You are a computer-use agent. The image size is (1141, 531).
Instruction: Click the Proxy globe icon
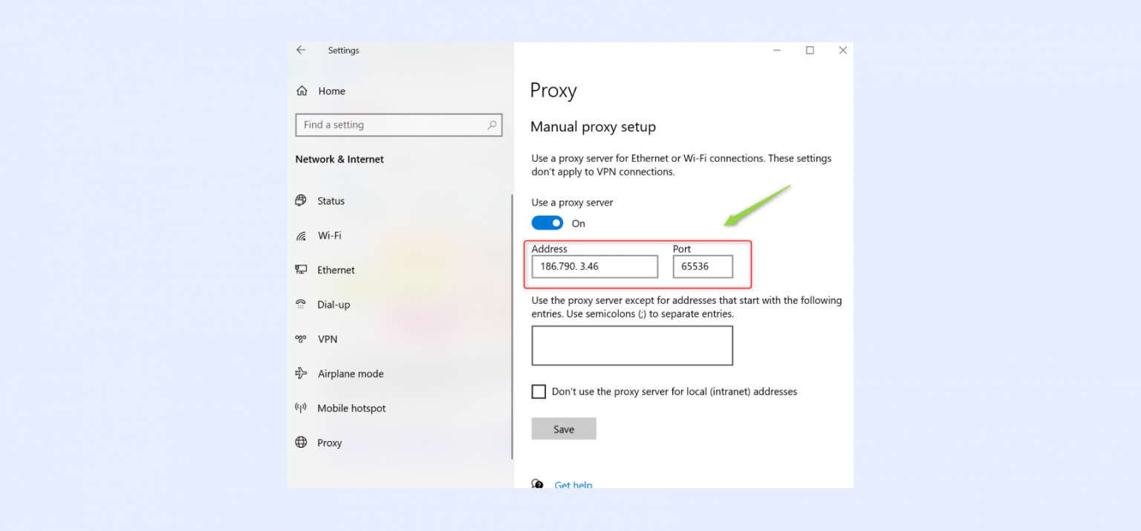302,443
